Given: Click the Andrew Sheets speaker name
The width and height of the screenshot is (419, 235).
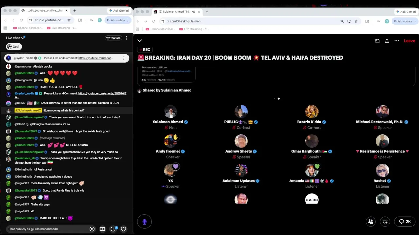Looking at the screenshot, I should coord(239,151).
